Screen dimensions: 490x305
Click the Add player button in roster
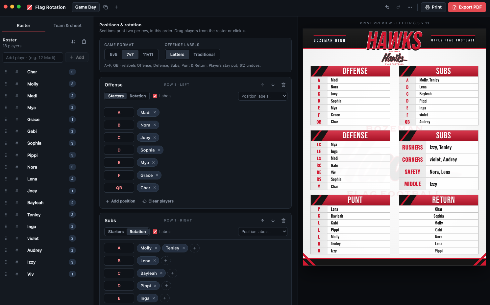(x=77, y=58)
